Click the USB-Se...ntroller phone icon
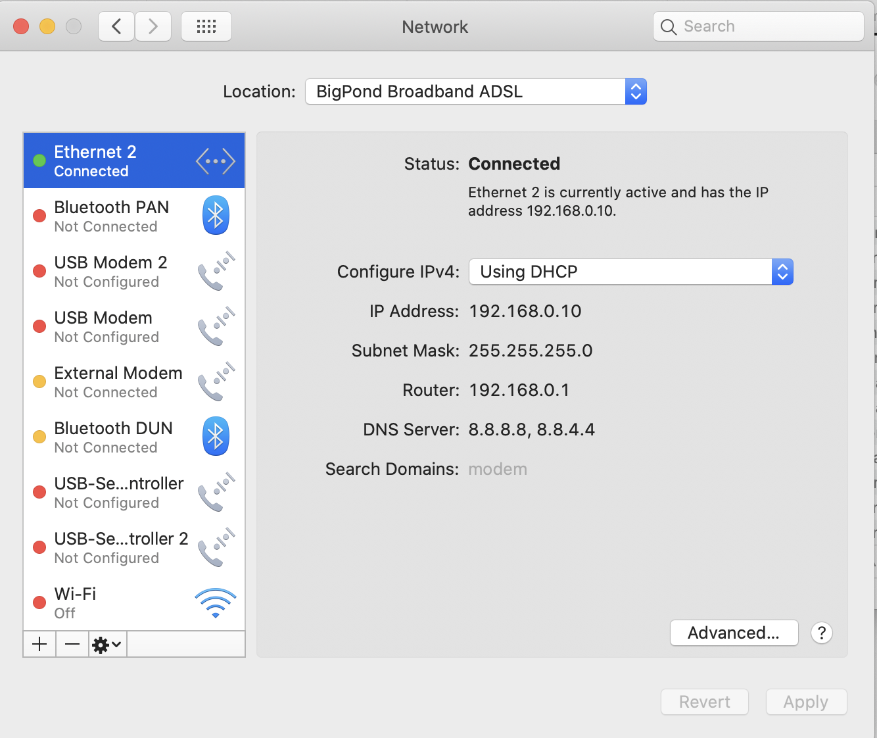Screen dimensions: 877x738 pyautogui.click(x=216, y=492)
